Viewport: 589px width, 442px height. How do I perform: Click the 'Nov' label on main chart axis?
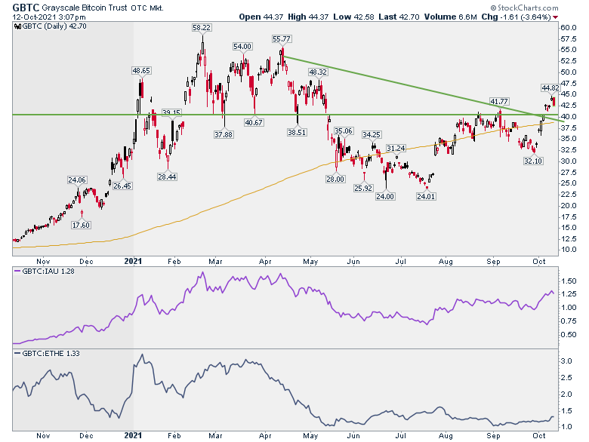point(44,261)
